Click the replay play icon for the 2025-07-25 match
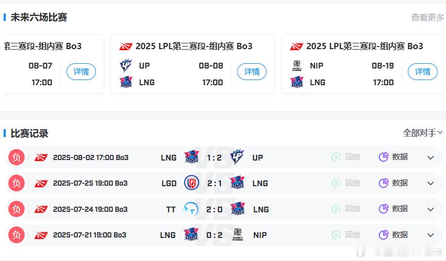The width and height of the screenshot is (446, 261). click(x=336, y=183)
